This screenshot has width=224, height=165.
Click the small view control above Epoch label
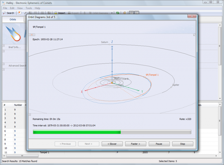[32, 35]
